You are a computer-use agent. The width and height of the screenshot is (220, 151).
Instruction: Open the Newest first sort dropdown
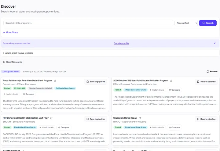coord(186,23)
